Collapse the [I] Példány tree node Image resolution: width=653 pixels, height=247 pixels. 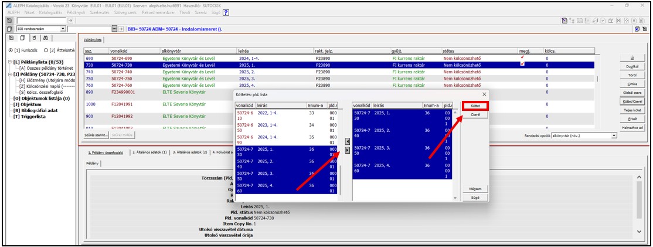(x=9, y=74)
